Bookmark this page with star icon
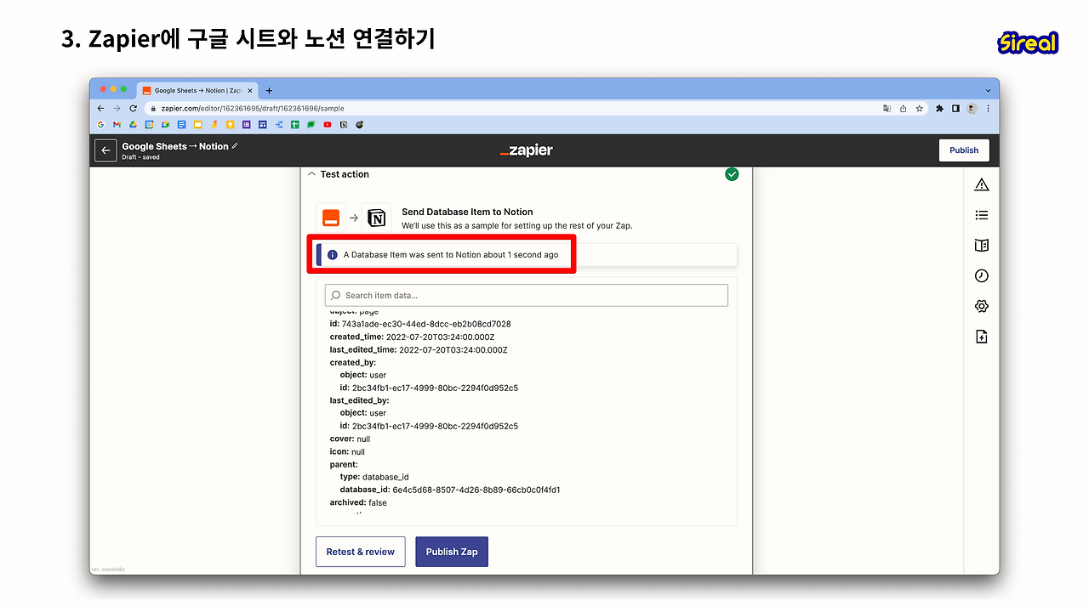Image resolution: width=1089 pixels, height=612 pixels. click(920, 109)
